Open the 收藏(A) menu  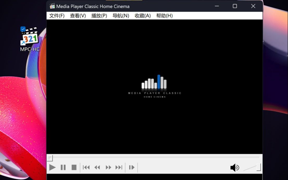[143, 16]
